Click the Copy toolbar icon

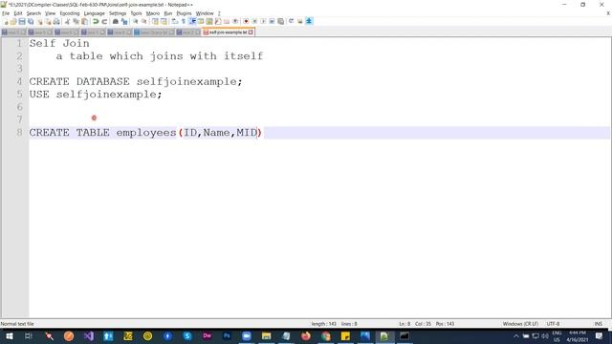tap(76, 21)
